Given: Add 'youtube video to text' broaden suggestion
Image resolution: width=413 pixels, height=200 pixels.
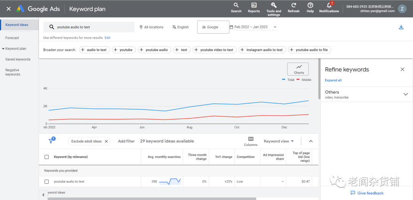Looking at the screenshot, I should coord(214,50).
